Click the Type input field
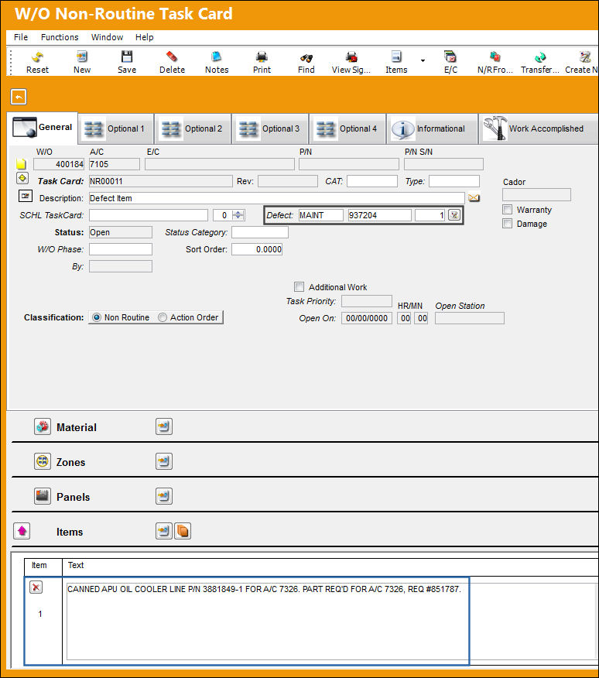Screen dimensions: 599x678 (x=454, y=181)
